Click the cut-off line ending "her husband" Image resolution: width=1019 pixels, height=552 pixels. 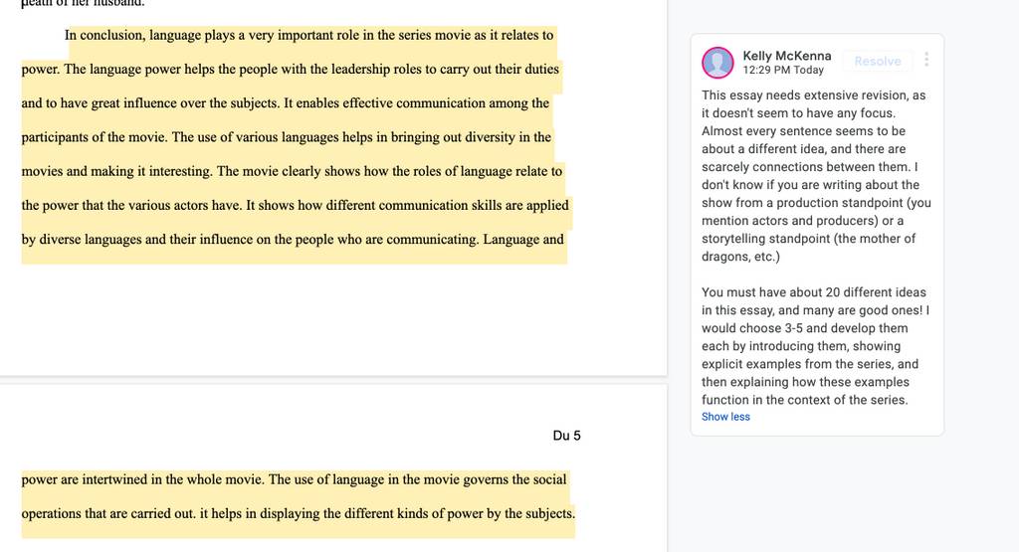coord(84,3)
